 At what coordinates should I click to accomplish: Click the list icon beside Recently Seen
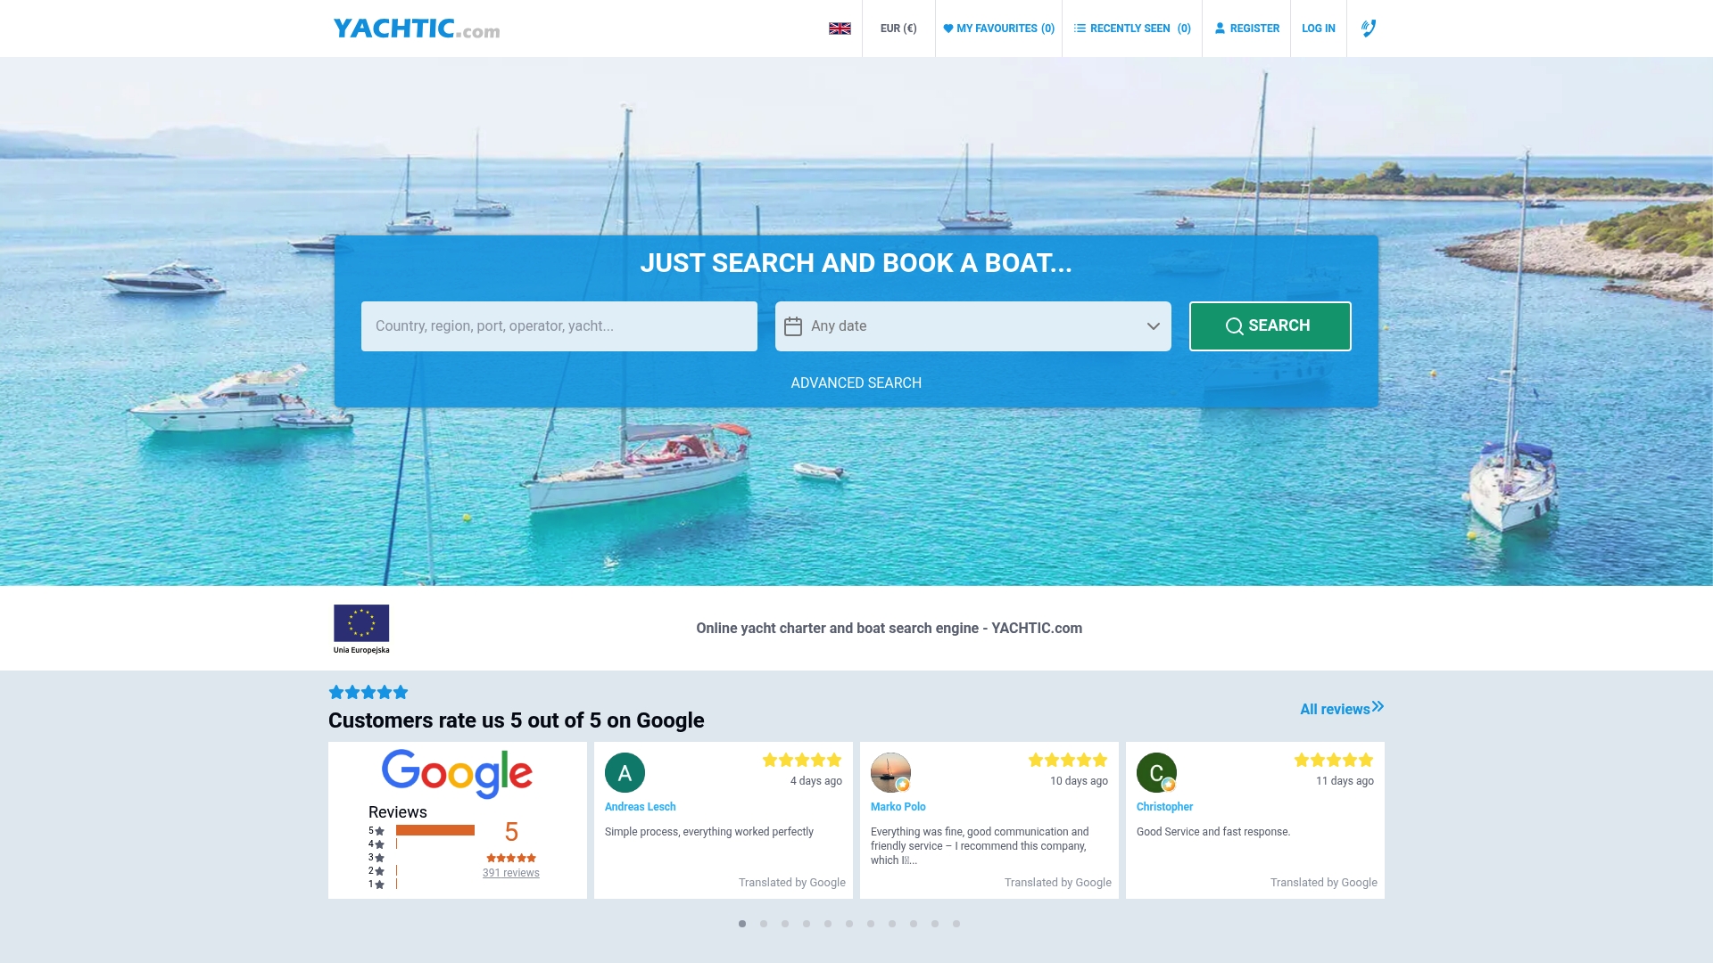(x=1080, y=29)
